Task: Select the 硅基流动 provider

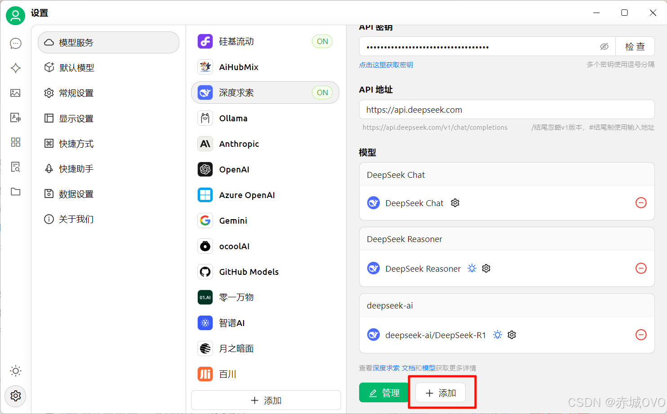Action: click(265, 41)
